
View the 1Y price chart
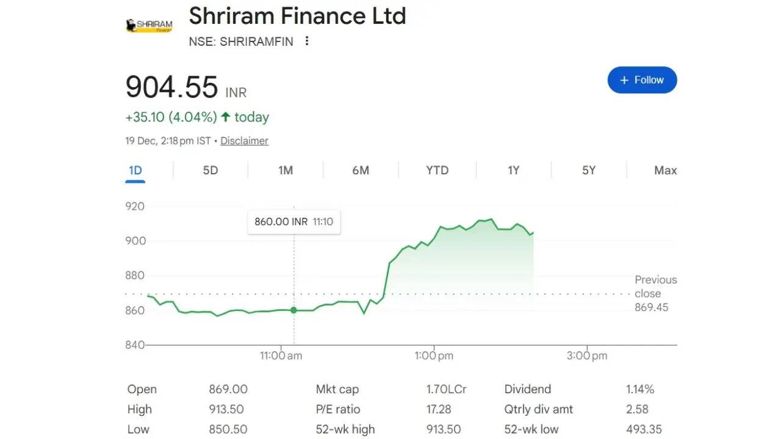(x=513, y=170)
